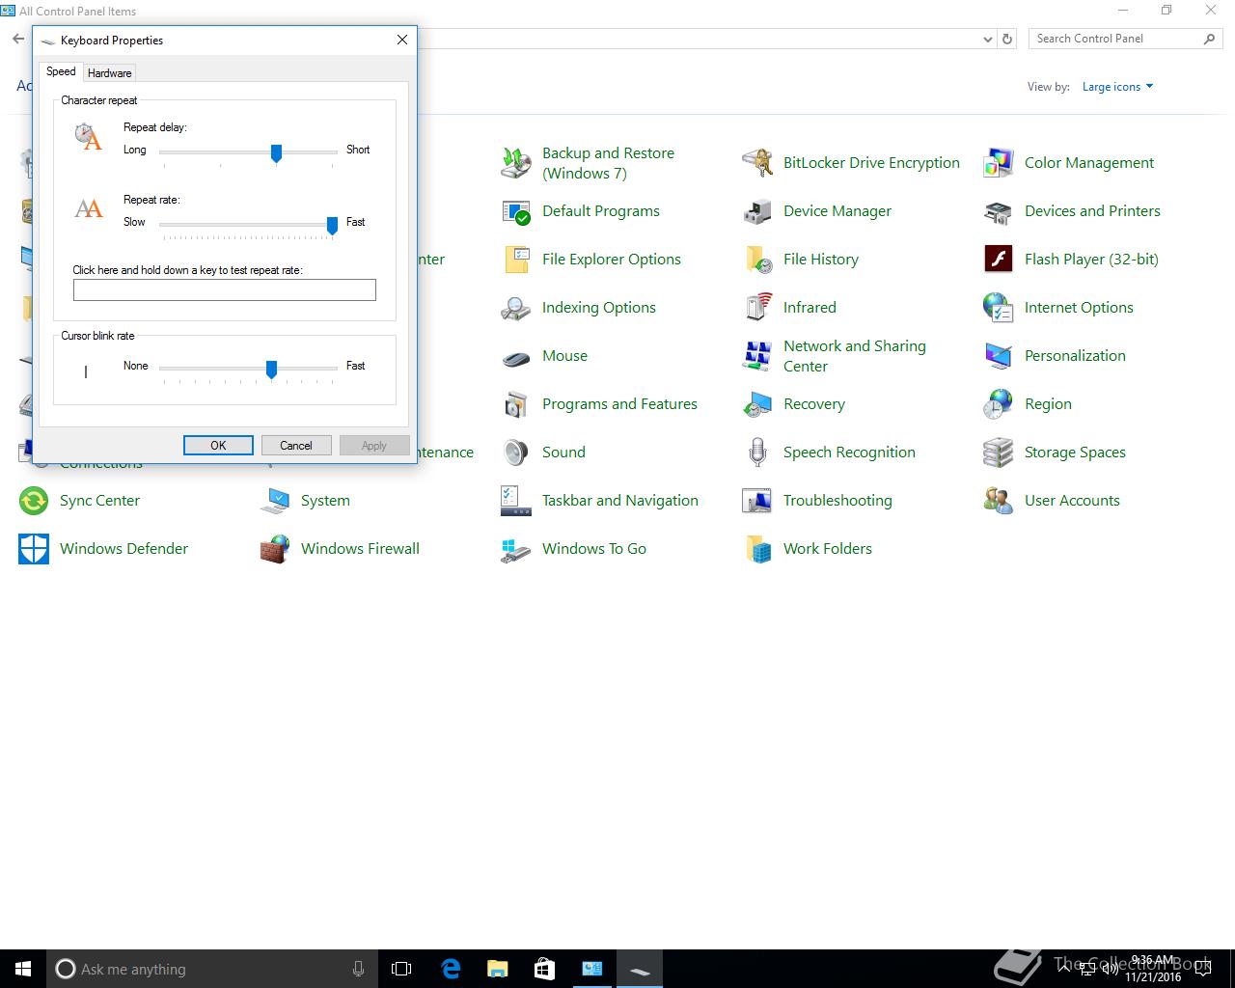Click the Flash Player icon
The height and width of the screenshot is (988, 1235).
(998, 260)
